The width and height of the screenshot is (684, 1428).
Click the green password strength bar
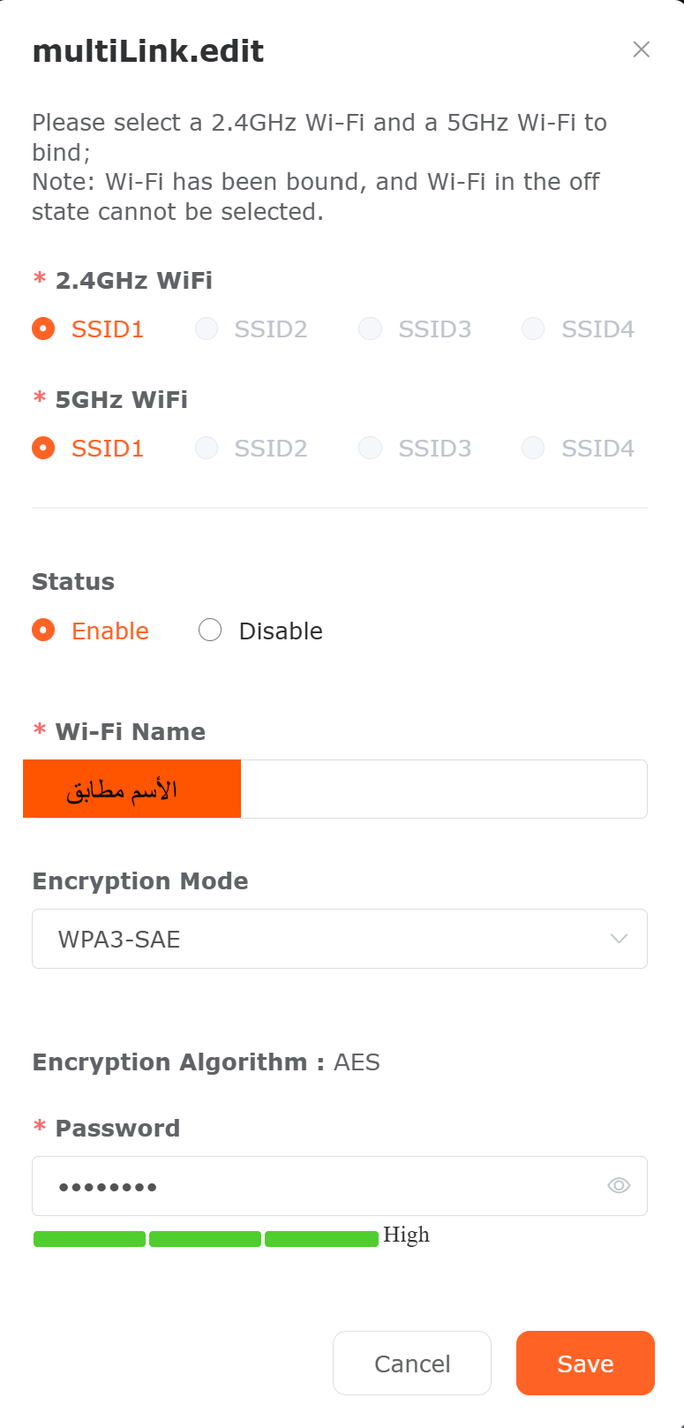(x=206, y=1238)
